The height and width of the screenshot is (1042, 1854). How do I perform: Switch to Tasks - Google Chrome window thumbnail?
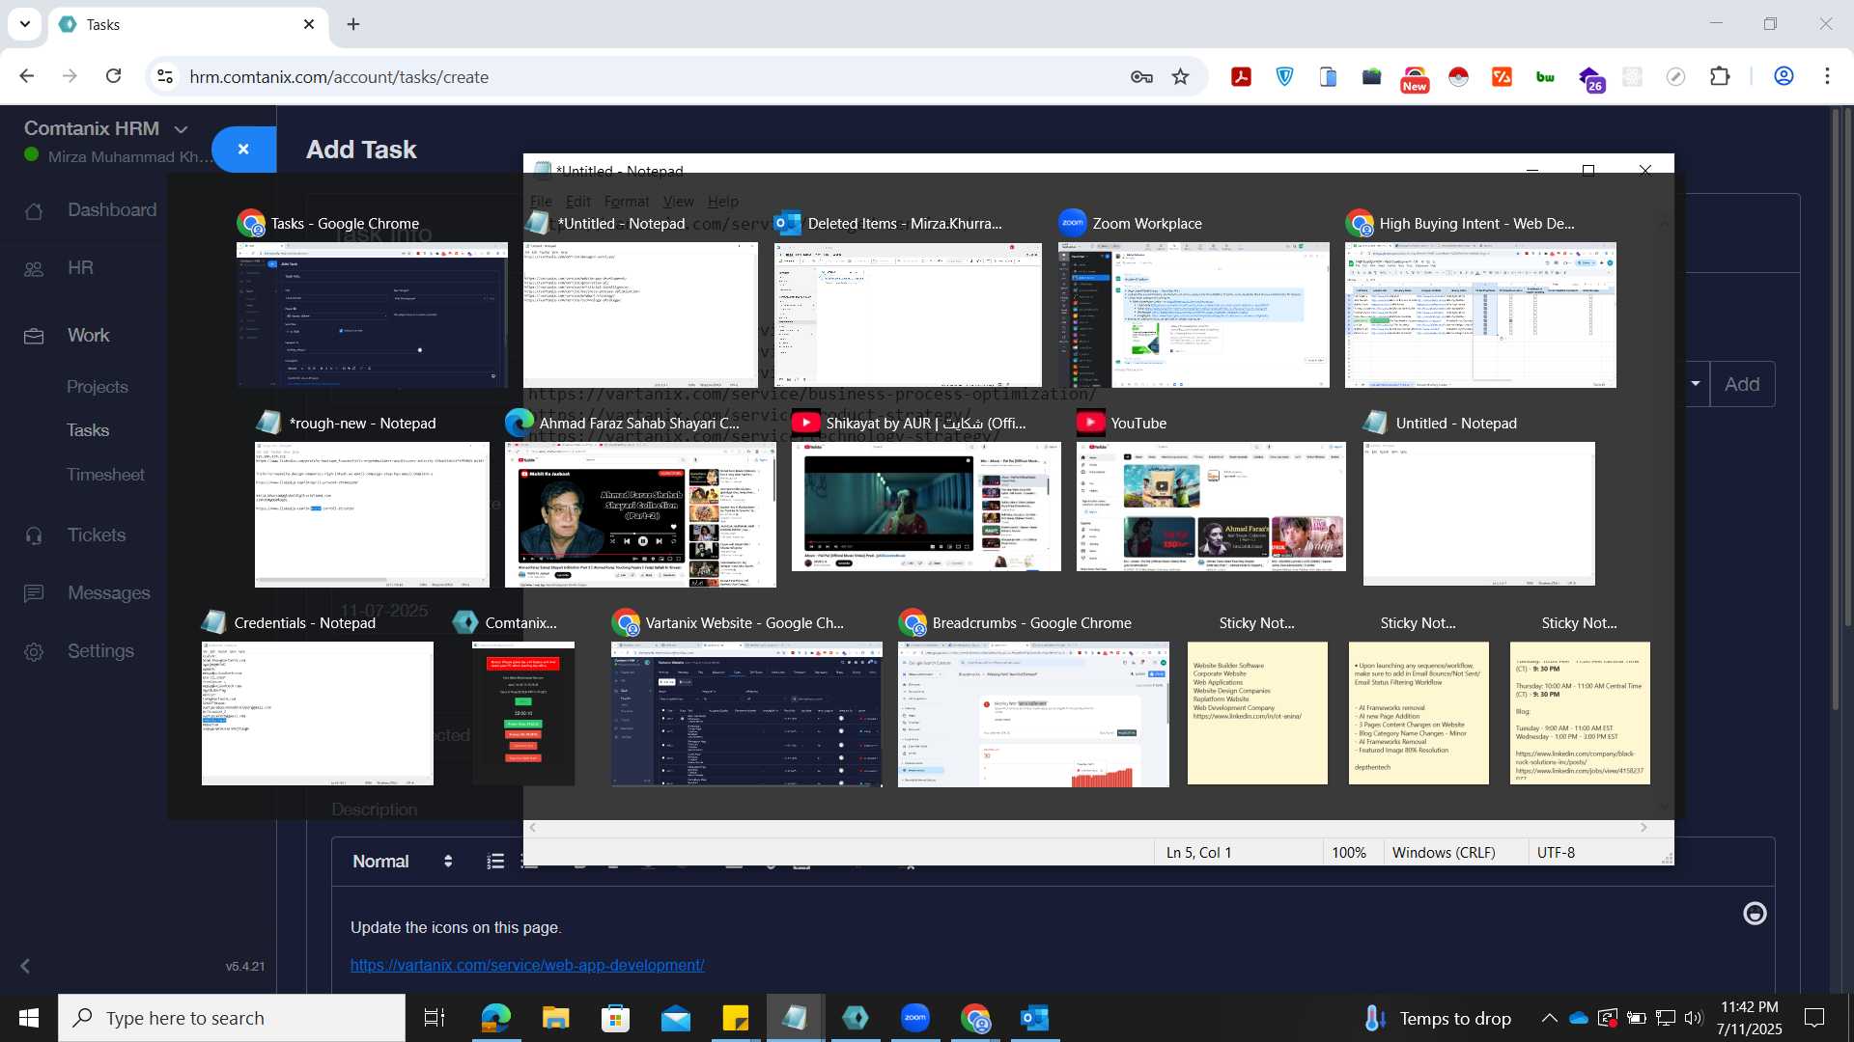pyautogui.click(x=372, y=315)
